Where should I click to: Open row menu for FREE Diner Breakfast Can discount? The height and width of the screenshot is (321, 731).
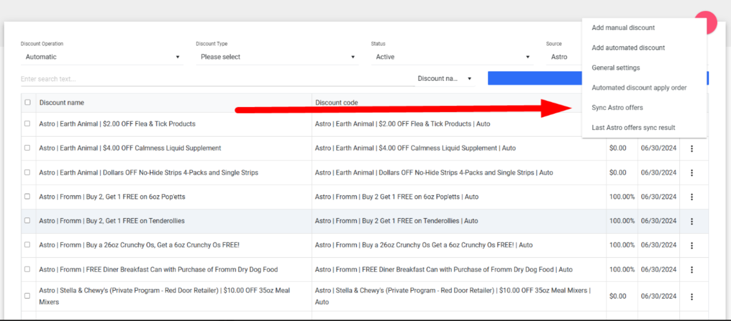692,270
